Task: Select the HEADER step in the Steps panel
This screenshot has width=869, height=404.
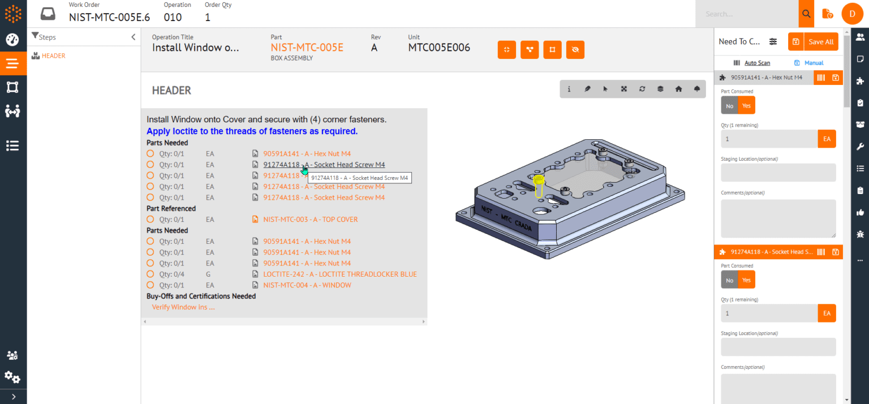Action: tap(54, 55)
